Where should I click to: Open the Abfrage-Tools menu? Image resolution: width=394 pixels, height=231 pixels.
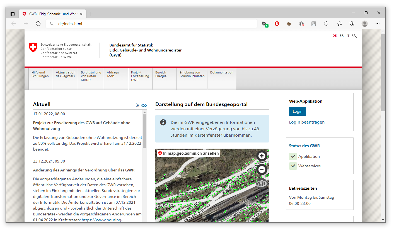113,74
